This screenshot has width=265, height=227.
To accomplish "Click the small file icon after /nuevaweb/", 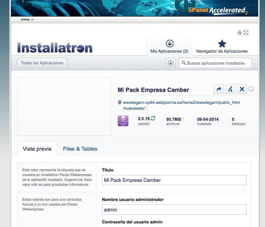I will click(146, 108).
